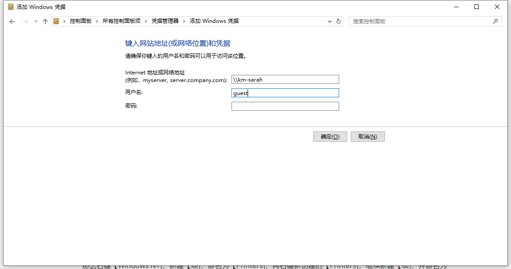Expand the chevron after 控制面板 breadcrumb
Screen dimensions: 511x269
point(97,21)
